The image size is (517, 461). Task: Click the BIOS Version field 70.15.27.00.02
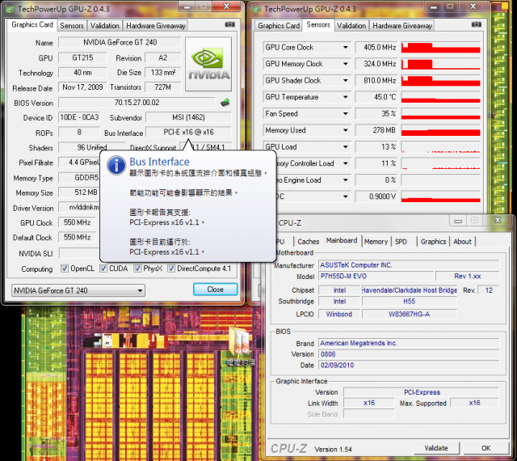click(137, 103)
